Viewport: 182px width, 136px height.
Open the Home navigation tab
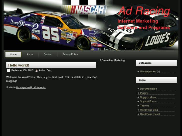13,54
